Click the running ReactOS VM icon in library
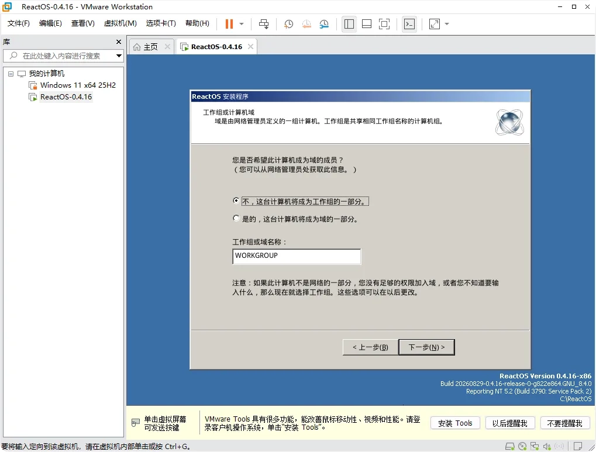Screen dimensions: 596x452 [33, 97]
